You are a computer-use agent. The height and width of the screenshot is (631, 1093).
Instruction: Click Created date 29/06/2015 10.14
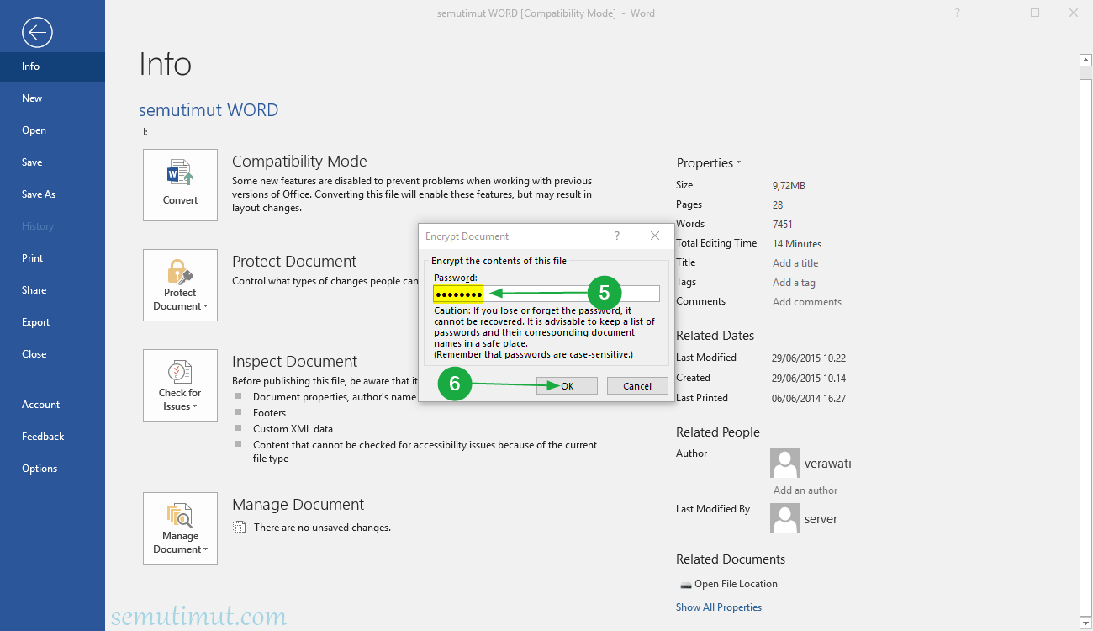808,379
